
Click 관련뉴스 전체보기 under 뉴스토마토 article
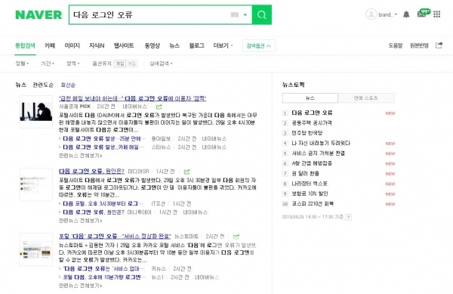pos(80,286)
